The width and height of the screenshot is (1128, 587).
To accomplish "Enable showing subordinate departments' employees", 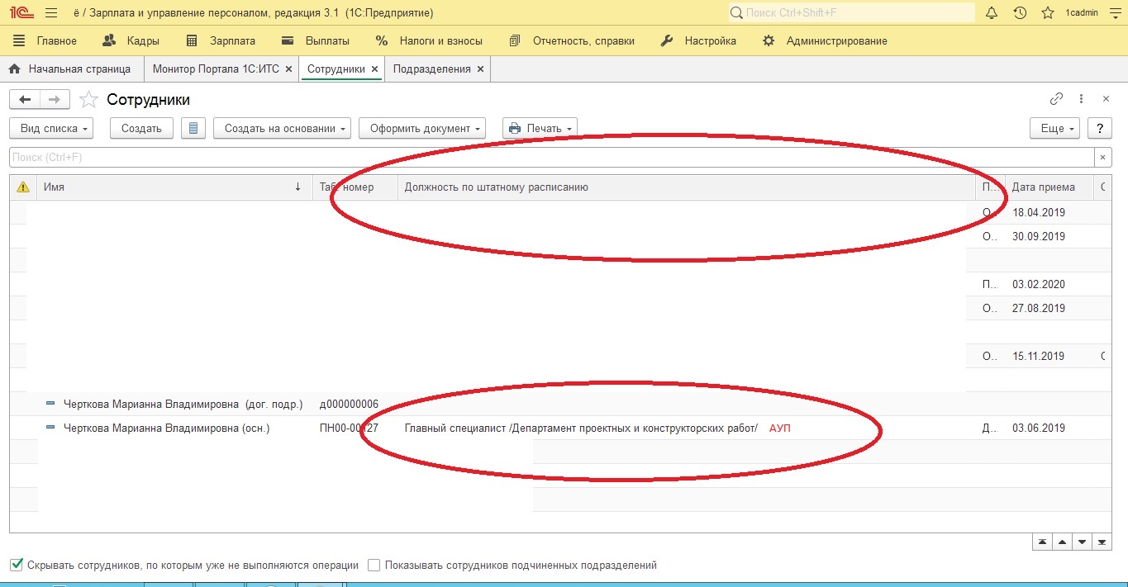I will [374, 566].
